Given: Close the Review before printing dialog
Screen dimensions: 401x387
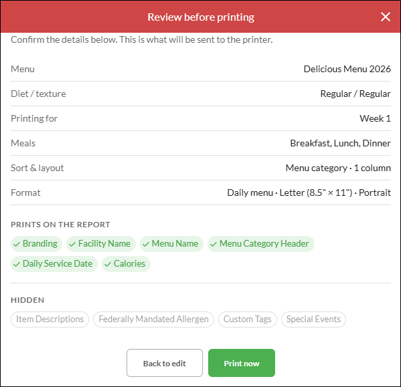Looking at the screenshot, I should point(386,17).
